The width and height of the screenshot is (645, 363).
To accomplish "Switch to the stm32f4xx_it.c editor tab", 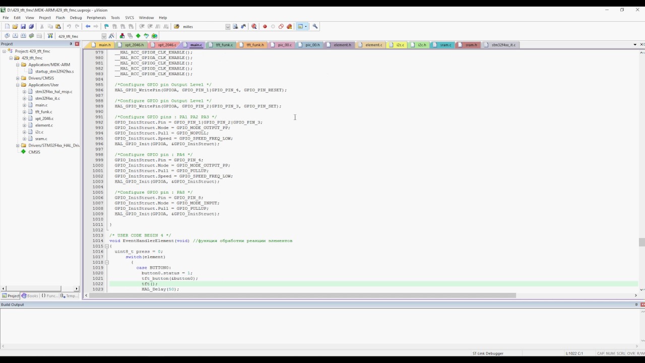I will click(501, 45).
